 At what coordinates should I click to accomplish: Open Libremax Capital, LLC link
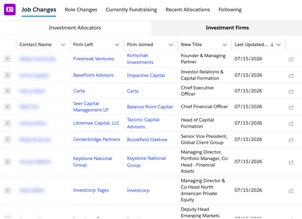point(96,123)
